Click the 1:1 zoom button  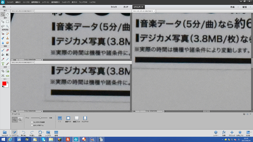coord(60,118)
